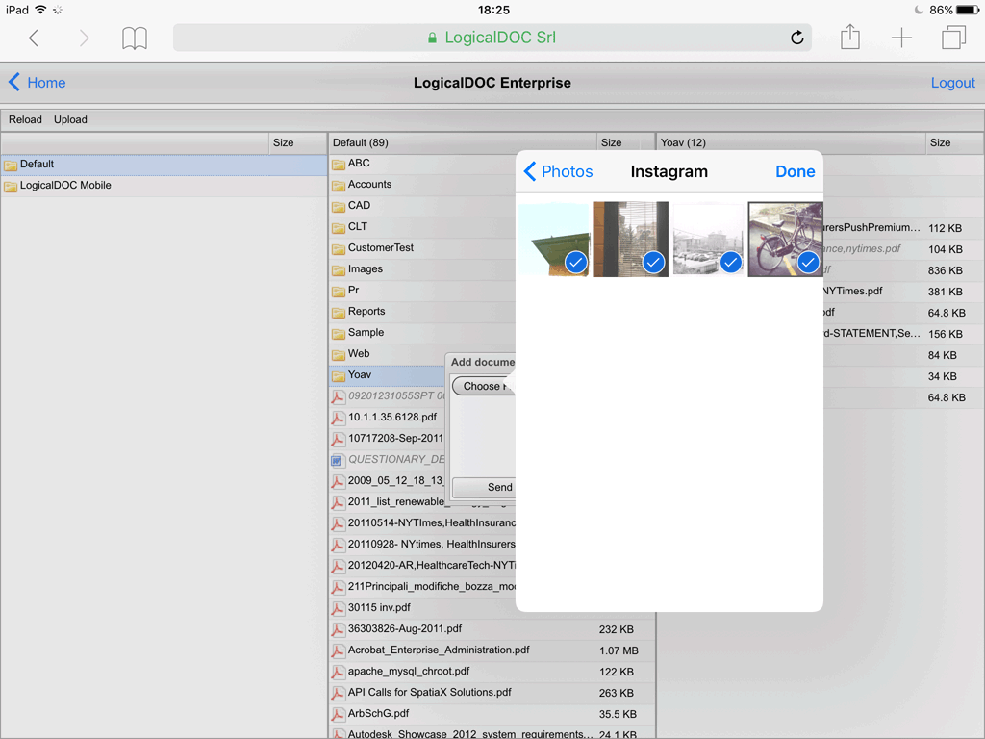Image resolution: width=985 pixels, height=739 pixels.
Task: Open Safari bookmarks book icon
Action: (x=135, y=38)
